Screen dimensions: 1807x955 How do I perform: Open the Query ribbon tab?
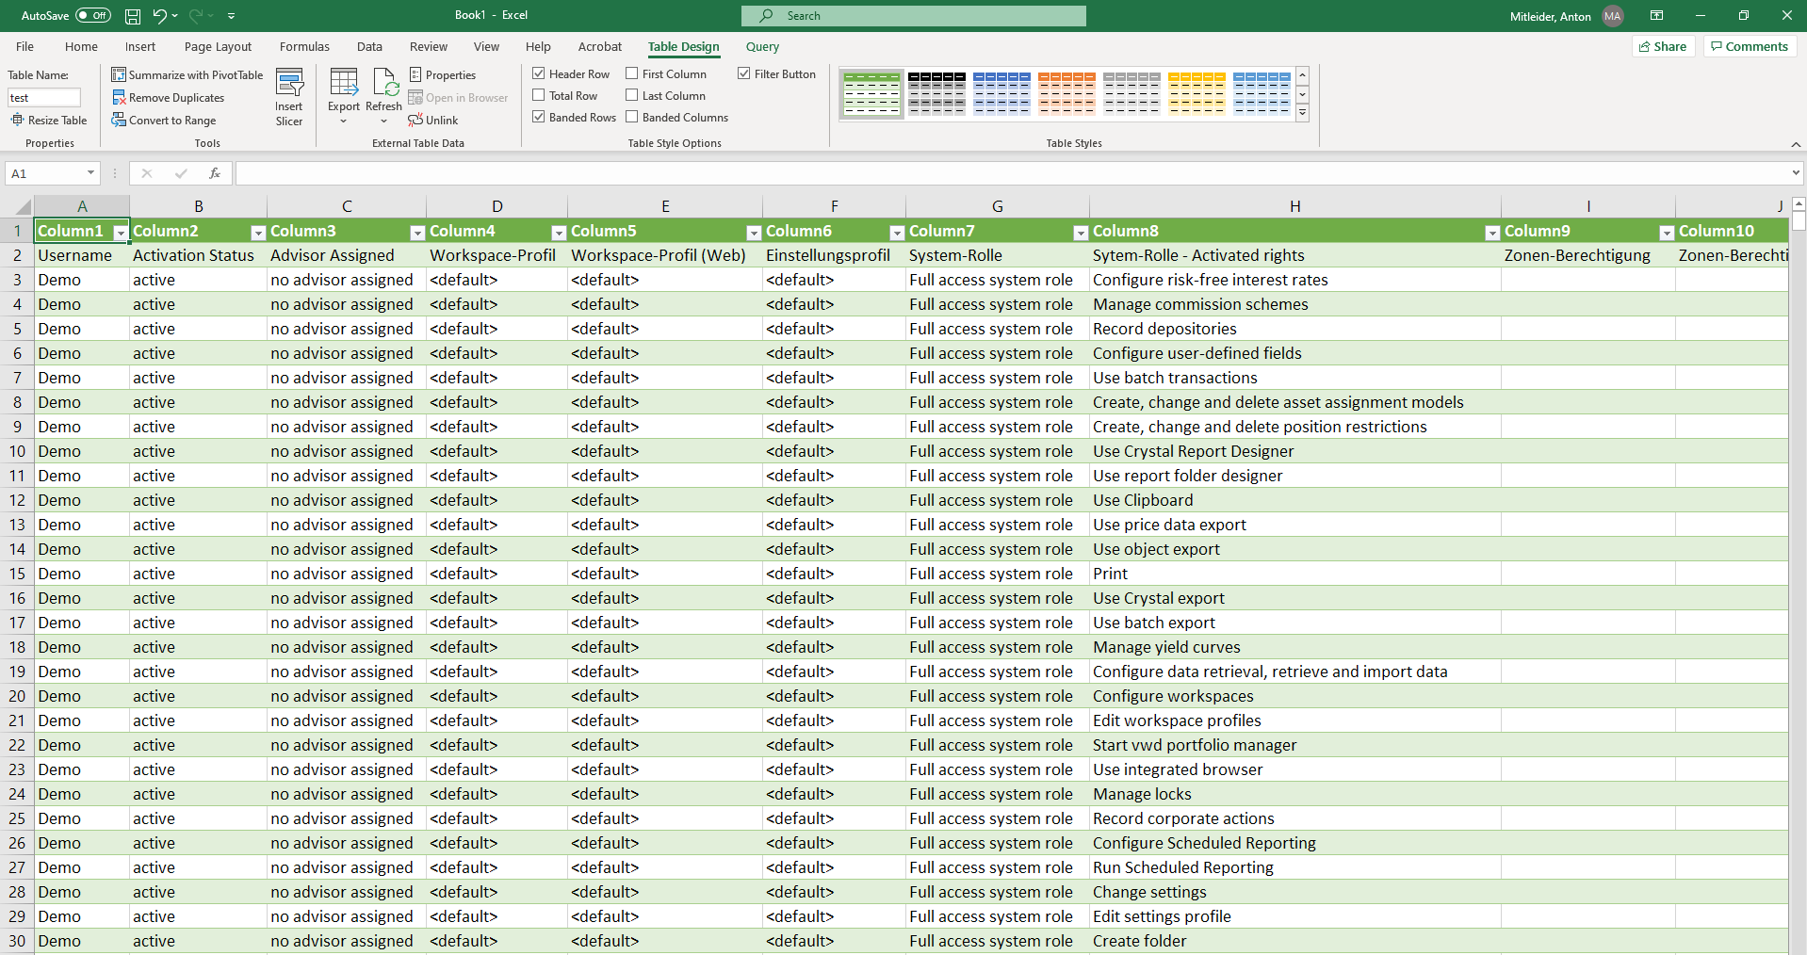(762, 47)
